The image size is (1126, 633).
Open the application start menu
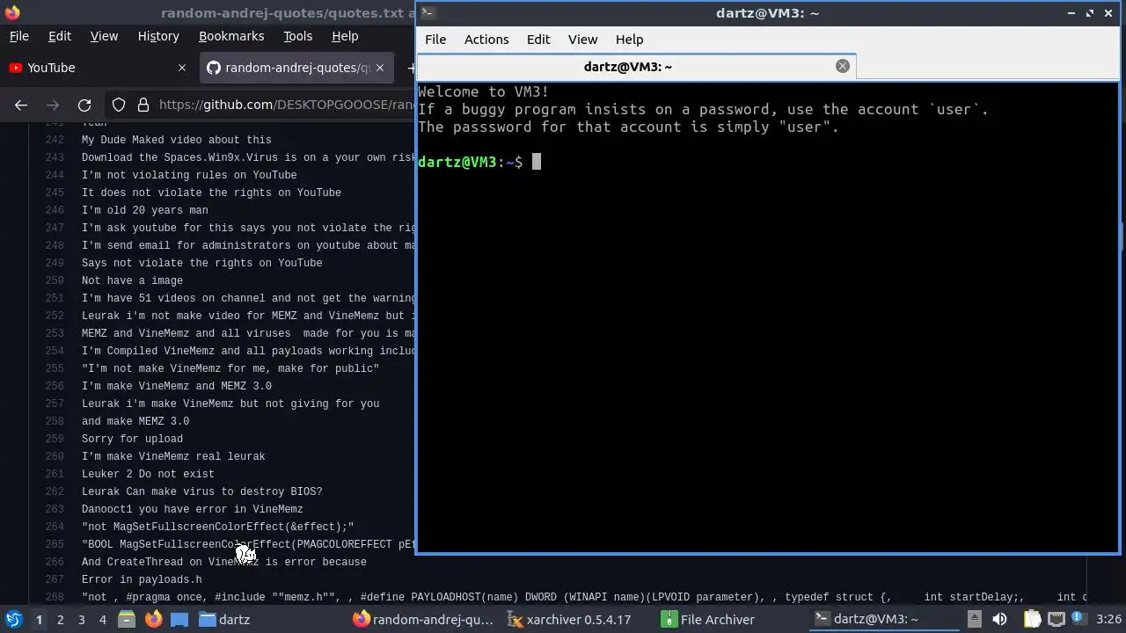pyautogui.click(x=14, y=620)
